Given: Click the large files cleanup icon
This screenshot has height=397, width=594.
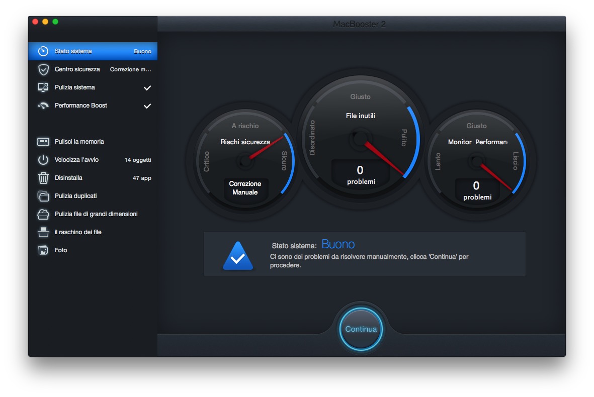Looking at the screenshot, I should coord(43,214).
